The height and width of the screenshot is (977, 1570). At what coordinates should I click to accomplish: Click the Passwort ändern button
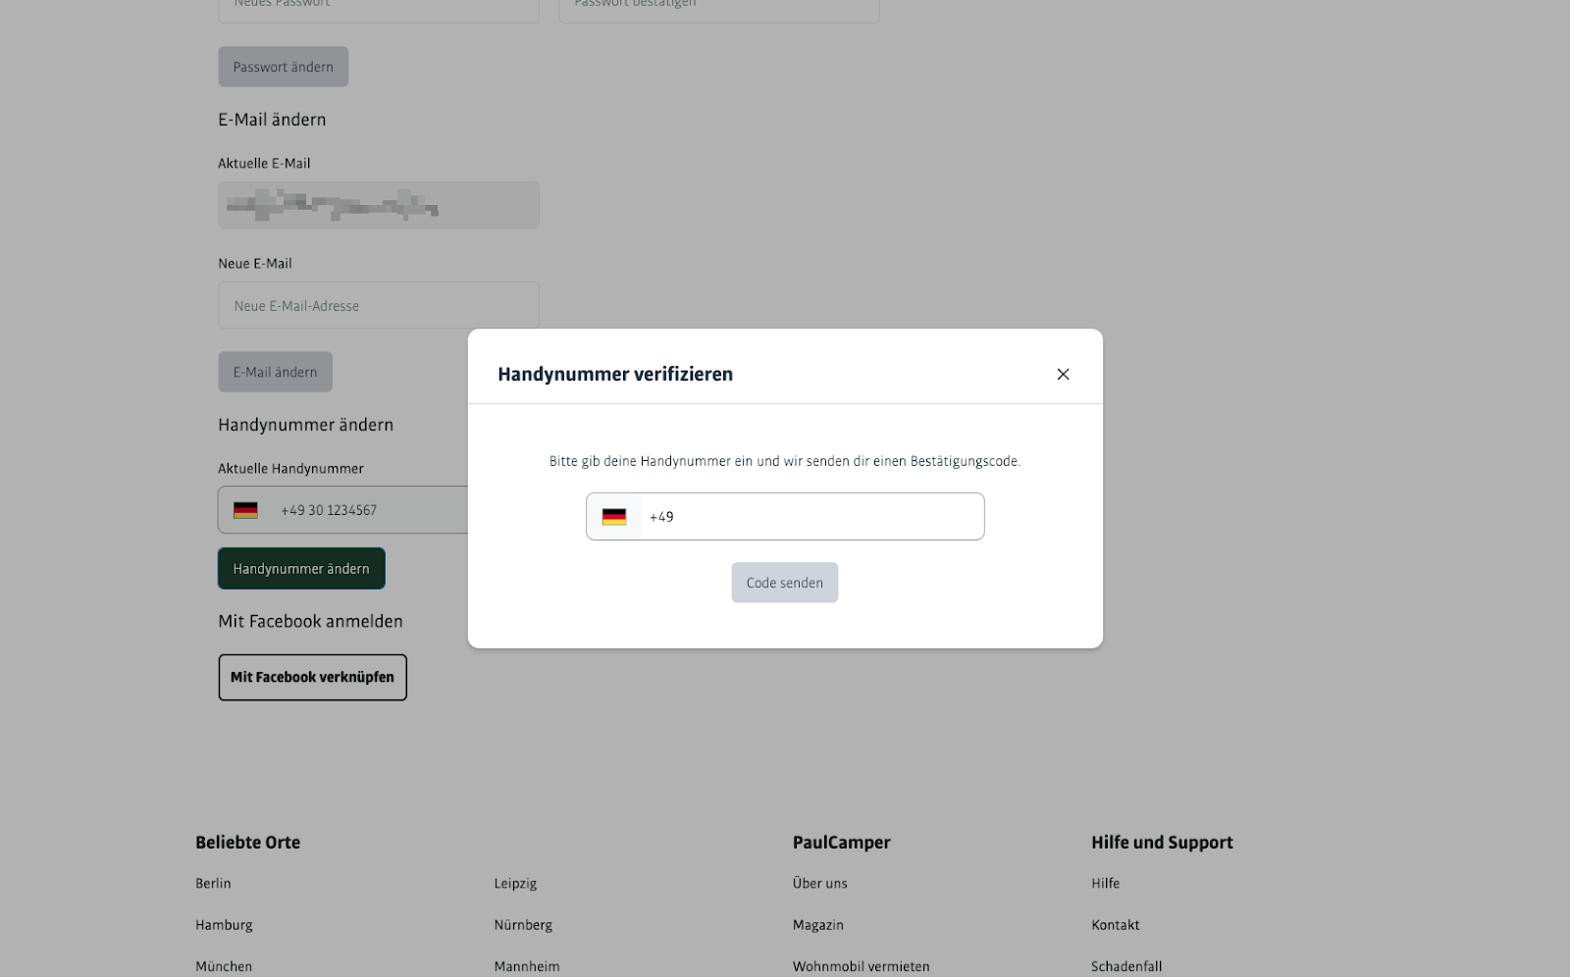[283, 67]
